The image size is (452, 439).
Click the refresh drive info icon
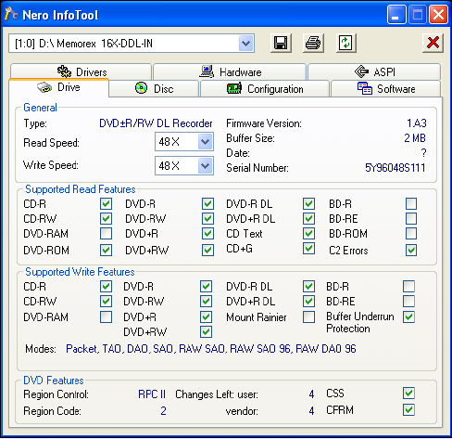click(345, 43)
